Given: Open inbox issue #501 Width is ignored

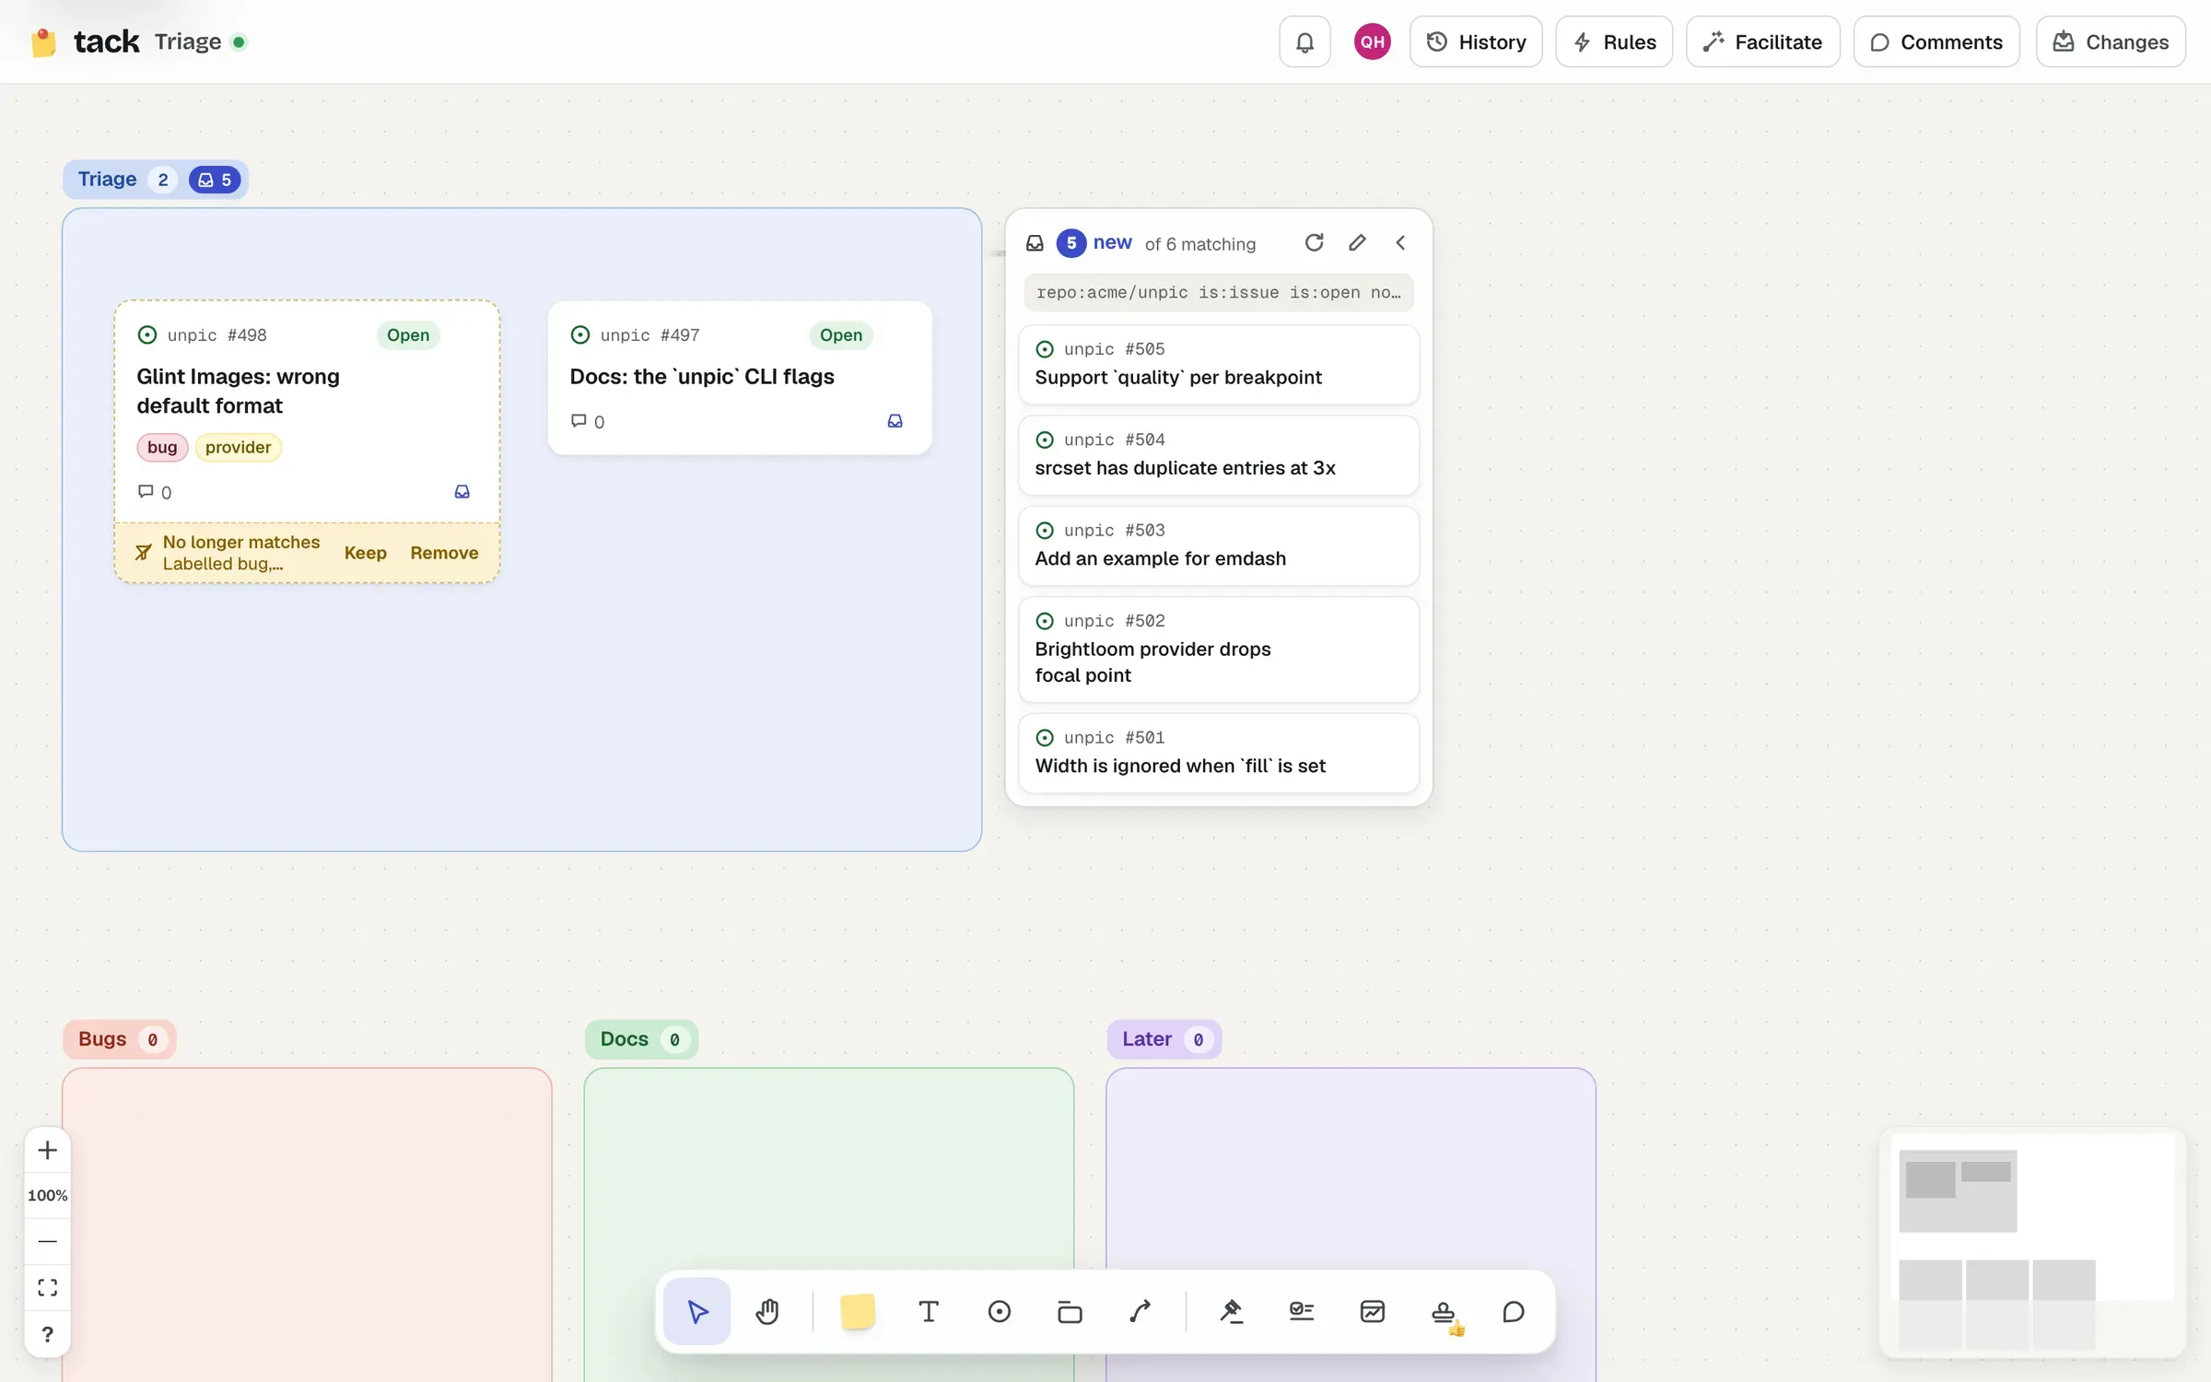Looking at the screenshot, I should point(1218,753).
